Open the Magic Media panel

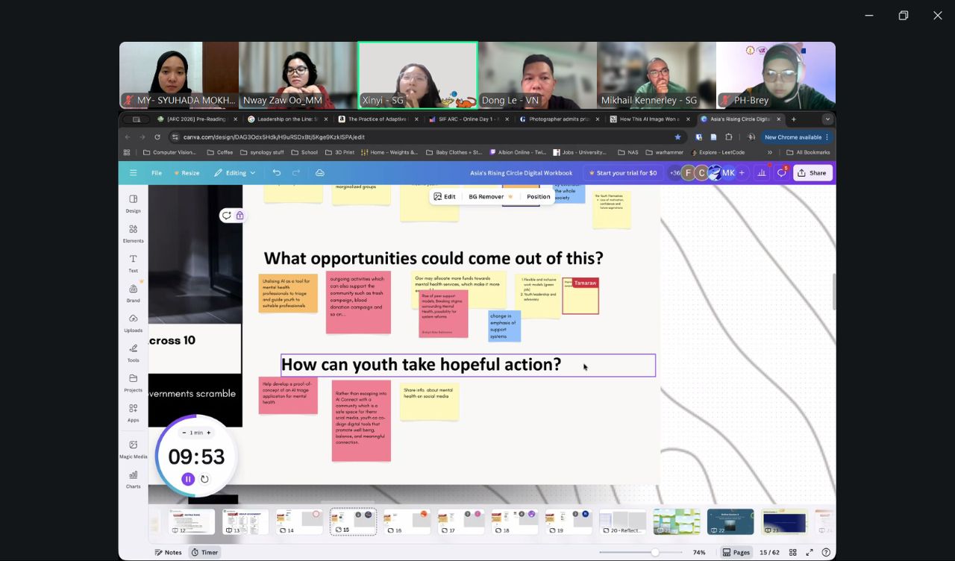tap(133, 448)
